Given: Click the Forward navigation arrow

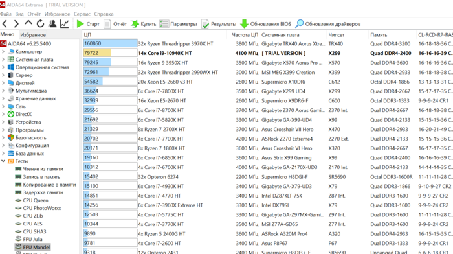Looking at the screenshot, I should (16, 24).
